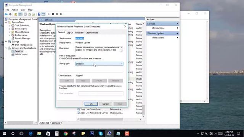The width and height of the screenshot is (244, 137).
Task: Expand the Task Scheduler node
Action: 9,25
